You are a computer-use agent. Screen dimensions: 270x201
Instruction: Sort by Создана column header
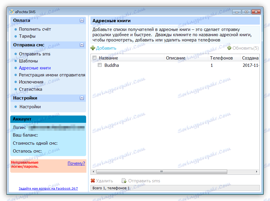[x=250, y=58]
